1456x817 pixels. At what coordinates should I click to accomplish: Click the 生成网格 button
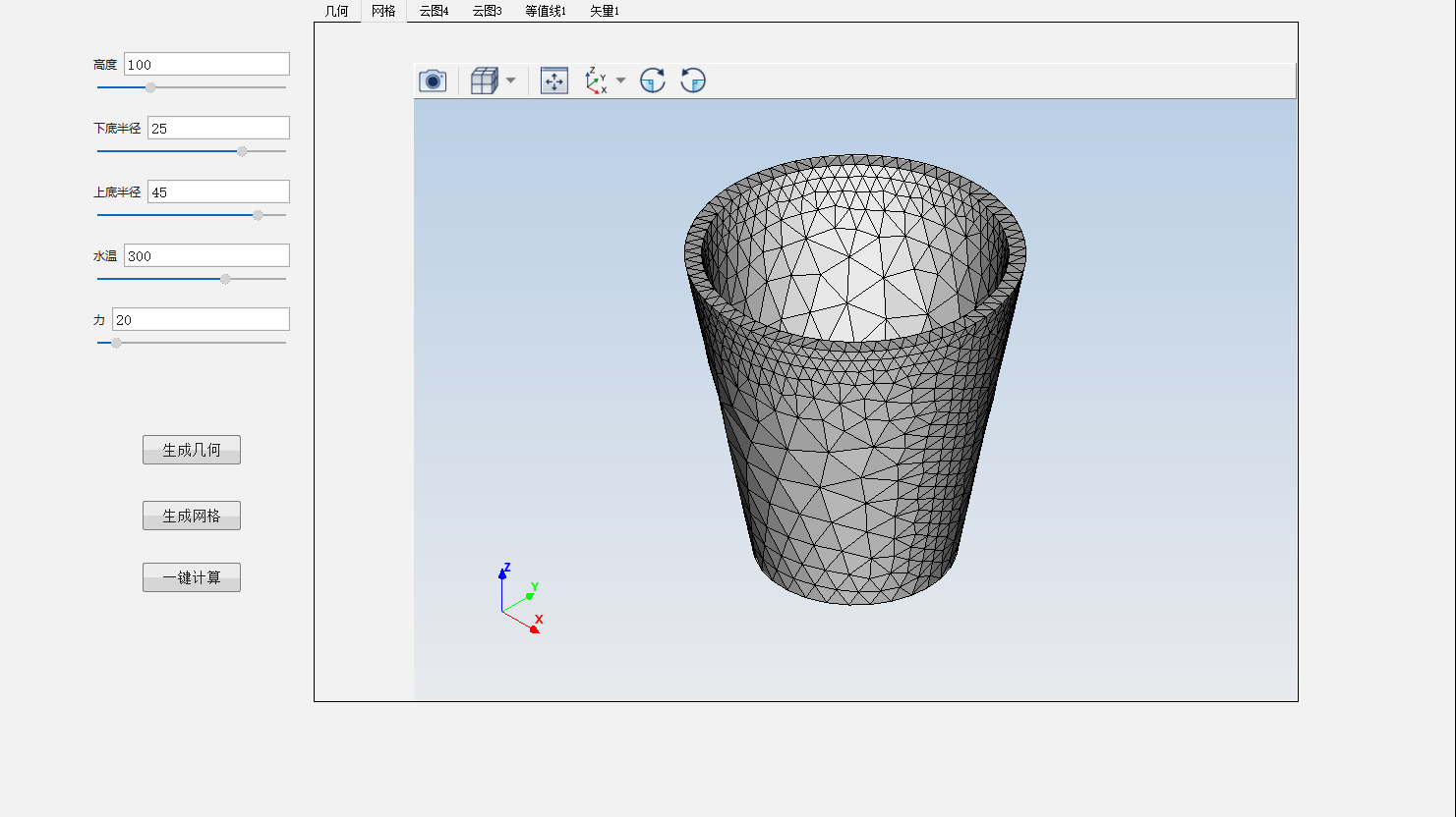[192, 516]
